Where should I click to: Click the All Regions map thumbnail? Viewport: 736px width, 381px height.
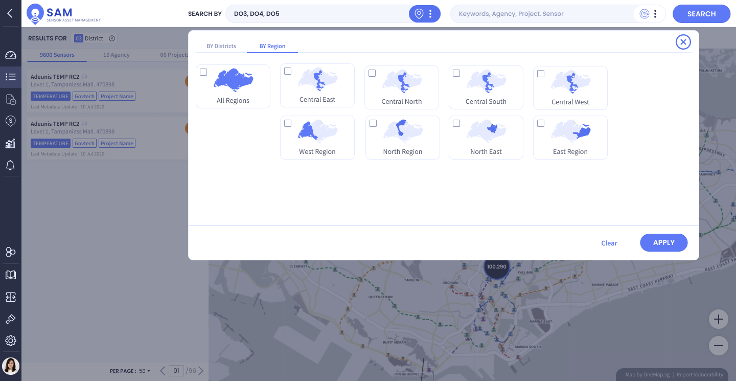(233, 80)
